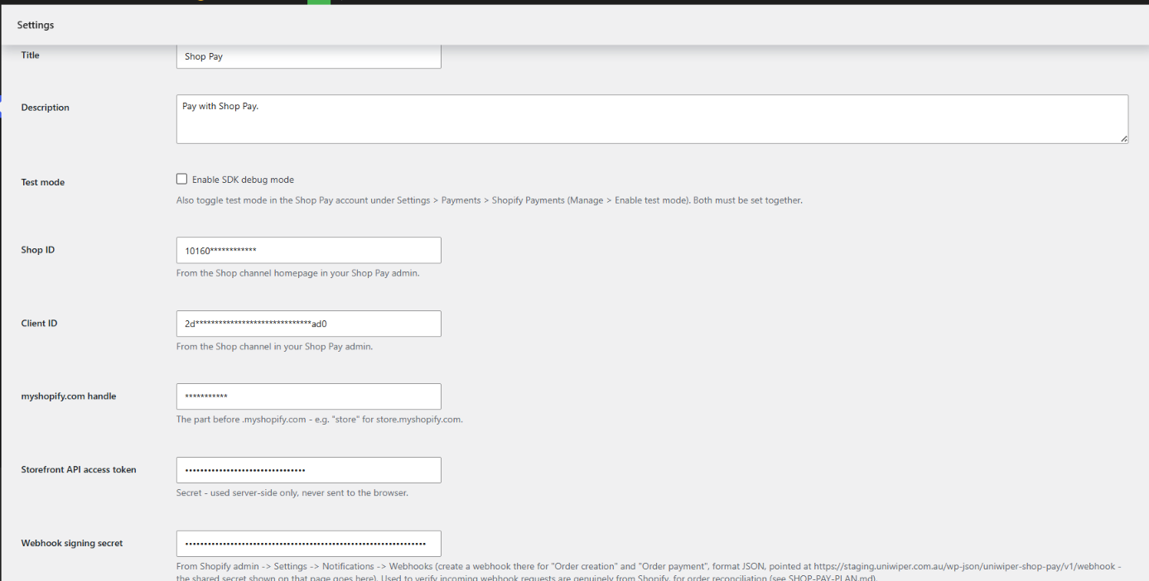Click the myshopify.com handle label

tap(69, 396)
